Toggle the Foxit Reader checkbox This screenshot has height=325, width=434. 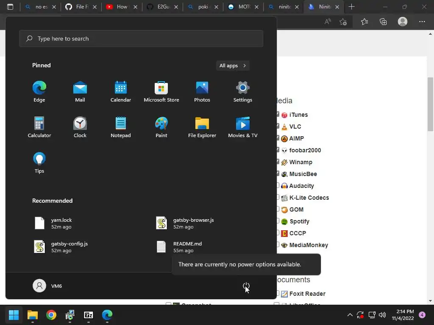[277, 293]
